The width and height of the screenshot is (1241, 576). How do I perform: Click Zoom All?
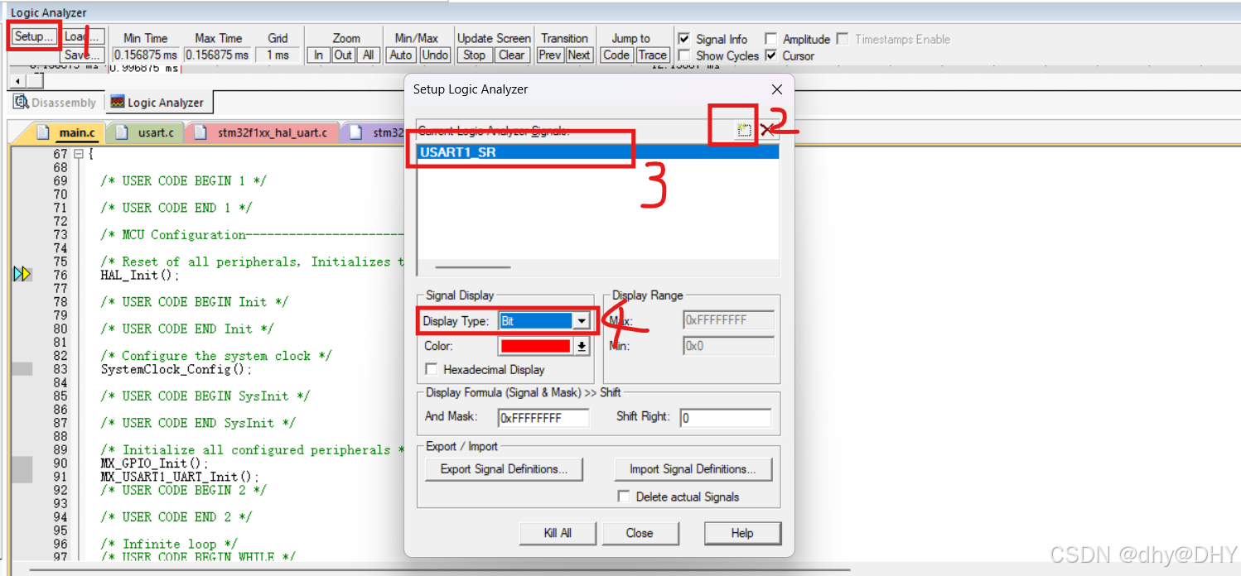coord(369,55)
